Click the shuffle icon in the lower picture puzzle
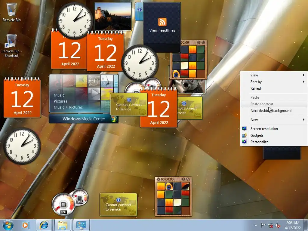The height and width of the screenshot is (231, 308). coord(188,179)
